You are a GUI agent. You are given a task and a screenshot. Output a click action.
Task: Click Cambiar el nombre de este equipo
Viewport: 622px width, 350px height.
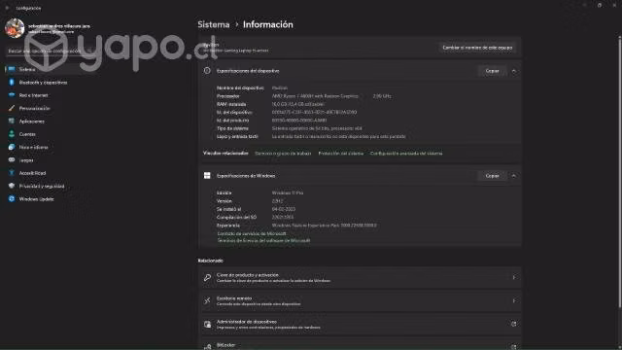tap(477, 48)
